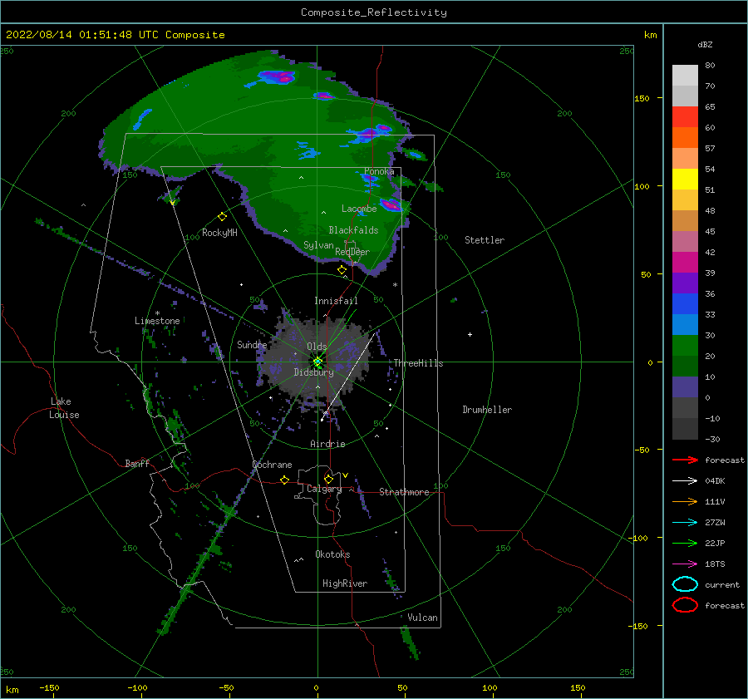
Task: Select the Sundre map label
Action: point(252,344)
